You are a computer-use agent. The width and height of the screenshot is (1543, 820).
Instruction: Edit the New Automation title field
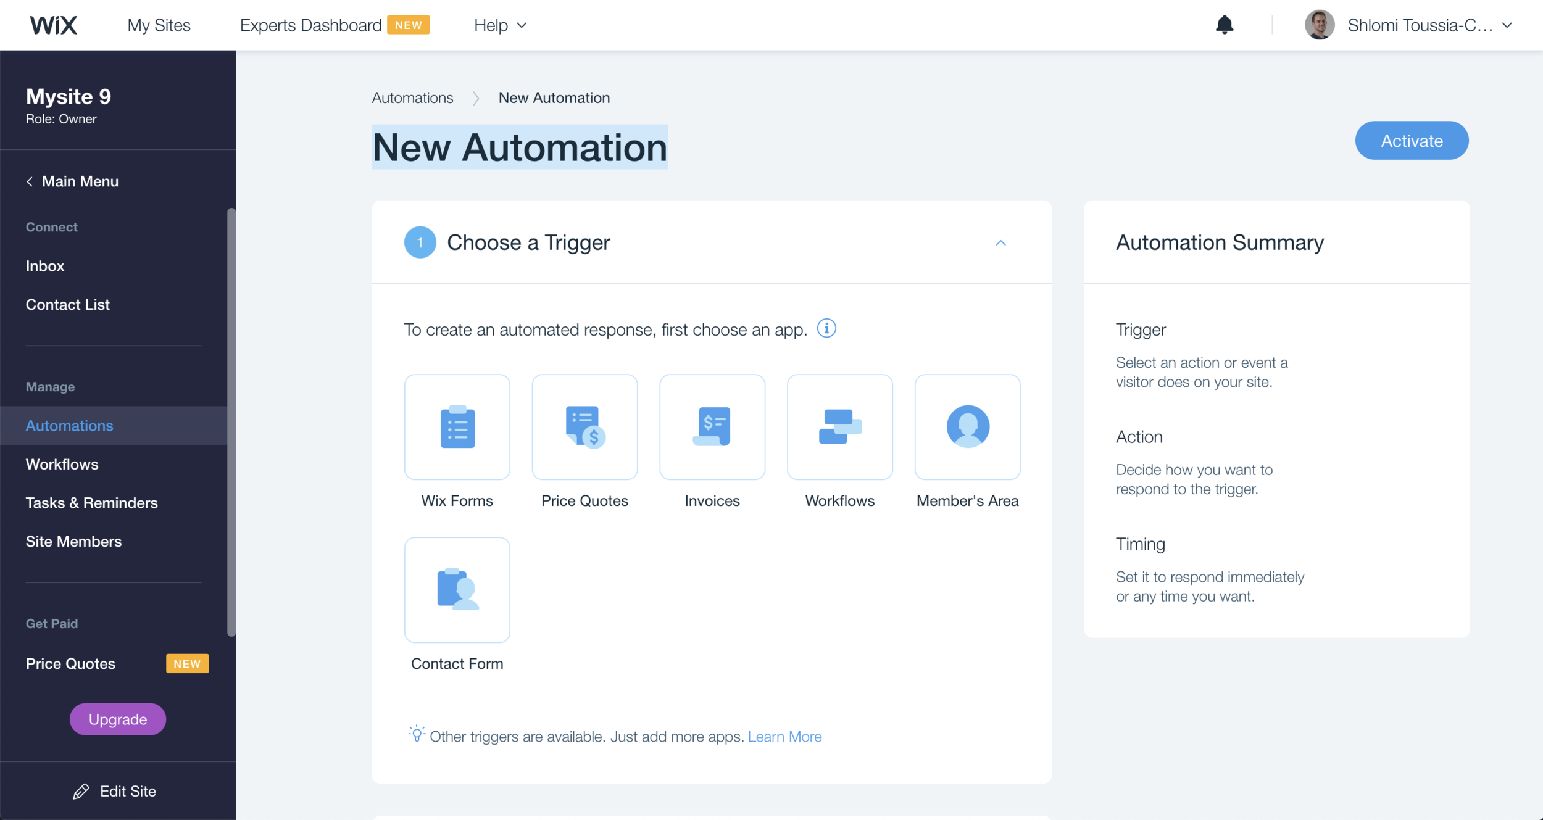tap(519, 147)
